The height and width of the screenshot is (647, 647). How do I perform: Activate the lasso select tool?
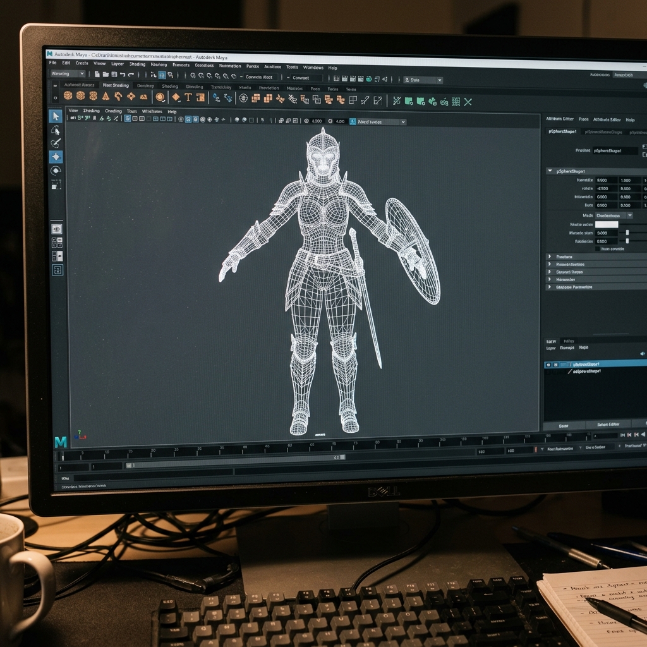tap(56, 130)
